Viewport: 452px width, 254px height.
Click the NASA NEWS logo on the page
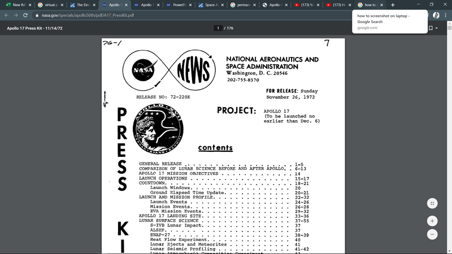point(169,69)
